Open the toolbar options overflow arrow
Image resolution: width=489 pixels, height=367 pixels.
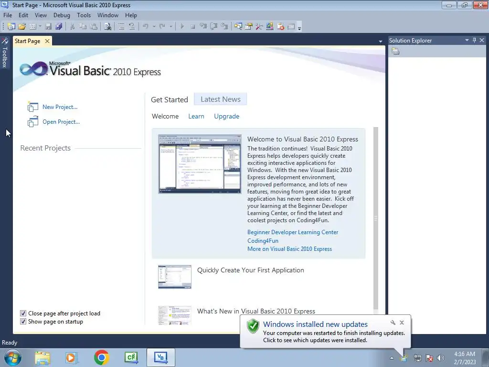[299, 28]
